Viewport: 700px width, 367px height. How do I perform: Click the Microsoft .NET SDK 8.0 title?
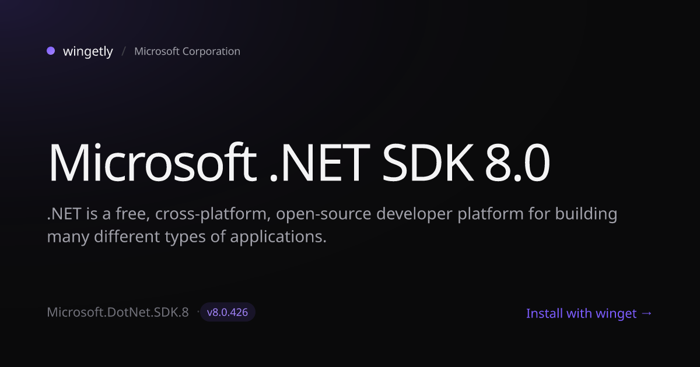point(299,161)
